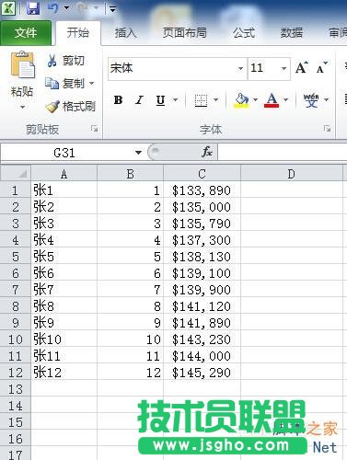Viewport: 347px width, 460px height.
Task: Click cell containing 张6
Action: click(x=64, y=273)
